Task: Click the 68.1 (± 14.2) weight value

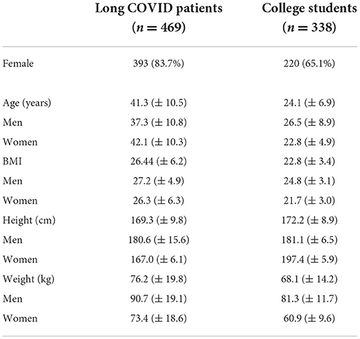Action: point(309,279)
